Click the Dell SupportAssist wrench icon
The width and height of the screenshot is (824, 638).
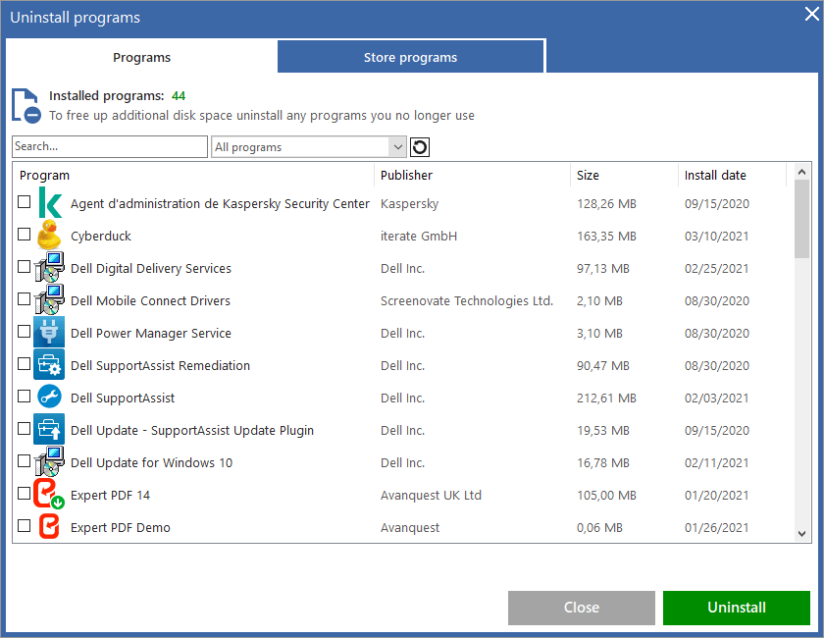coord(49,397)
